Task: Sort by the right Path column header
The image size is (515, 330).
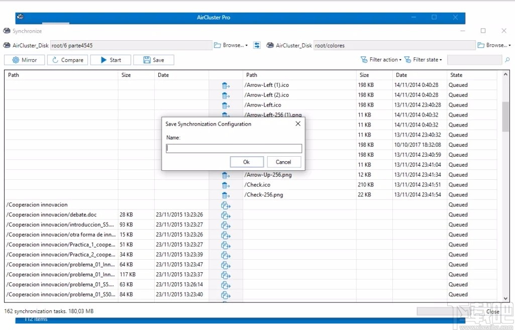Action: pyautogui.click(x=299, y=75)
